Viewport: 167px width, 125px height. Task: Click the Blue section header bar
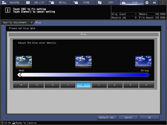[83, 34]
